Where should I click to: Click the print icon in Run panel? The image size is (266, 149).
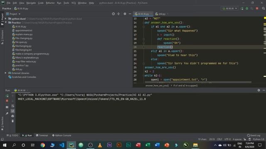point(13,116)
